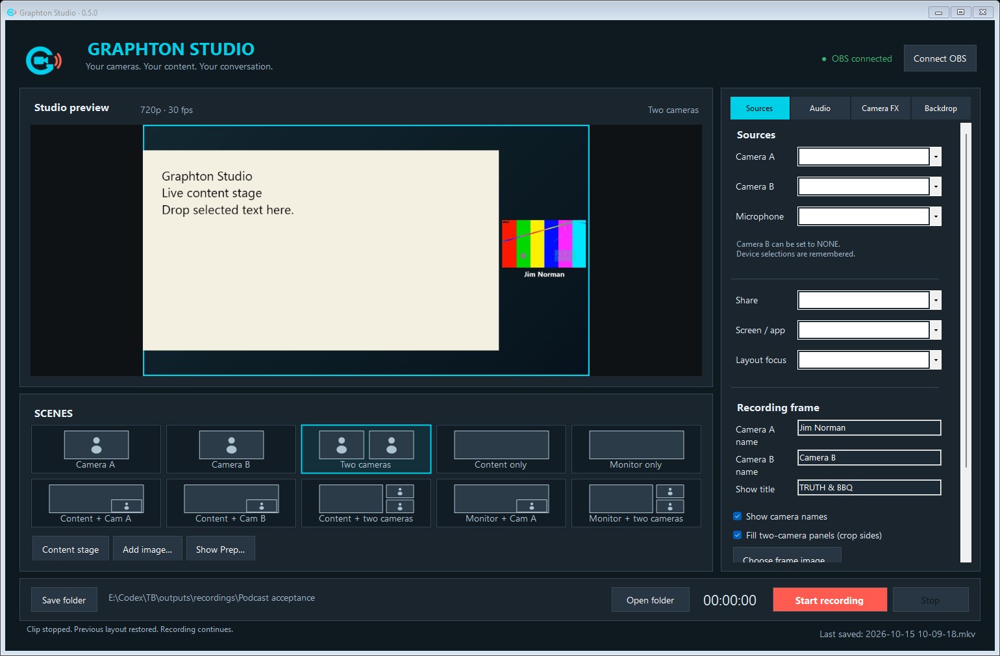Click the Graphton Studio camera logo
Viewport: 1000px width, 656px height.
pos(44,60)
